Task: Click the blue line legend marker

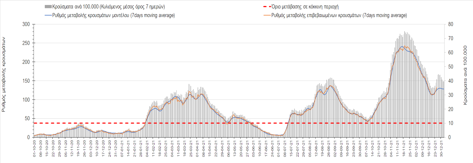Action: (48, 15)
